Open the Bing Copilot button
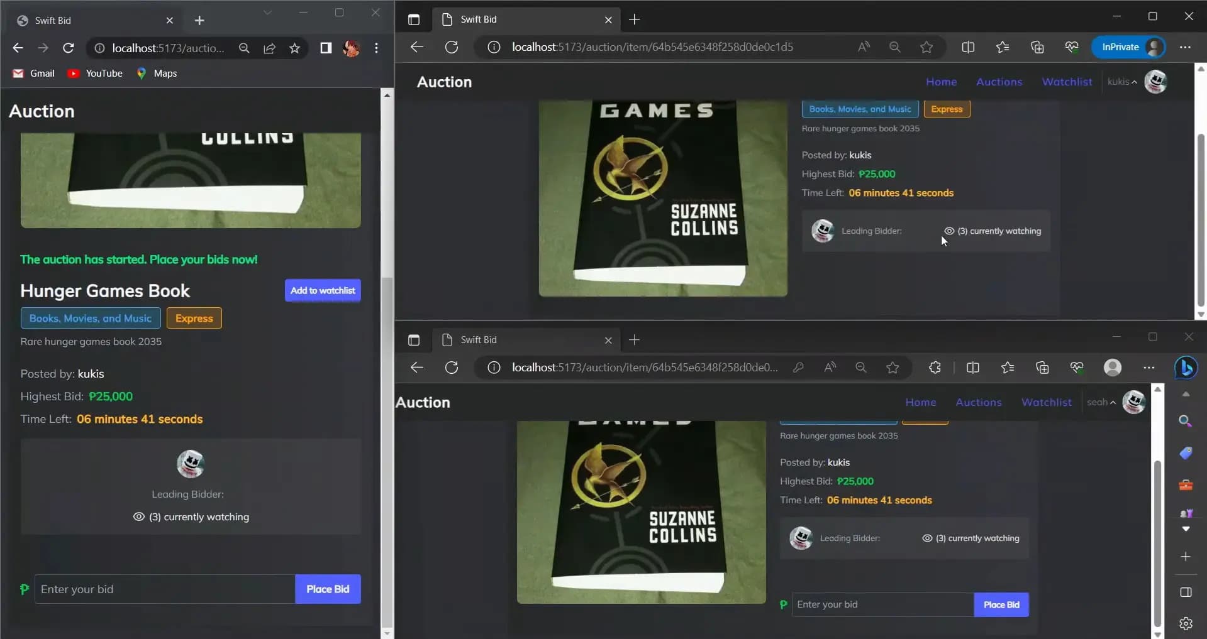 pos(1186,368)
